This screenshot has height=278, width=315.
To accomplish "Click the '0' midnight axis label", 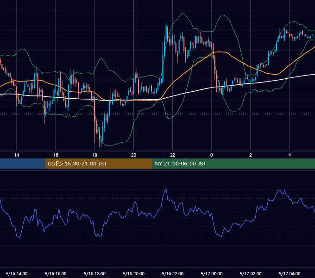I will click(212, 155).
